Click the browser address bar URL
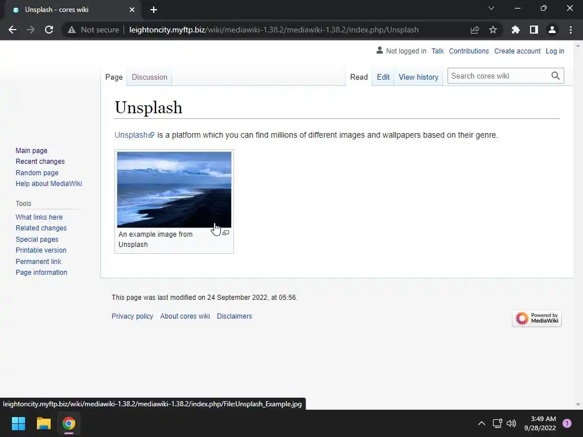Image resolution: width=583 pixels, height=437 pixels. pyautogui.click(x=274, y=30)
